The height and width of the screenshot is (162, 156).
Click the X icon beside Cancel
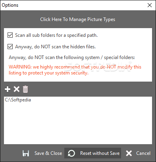(x=129, y=153)
